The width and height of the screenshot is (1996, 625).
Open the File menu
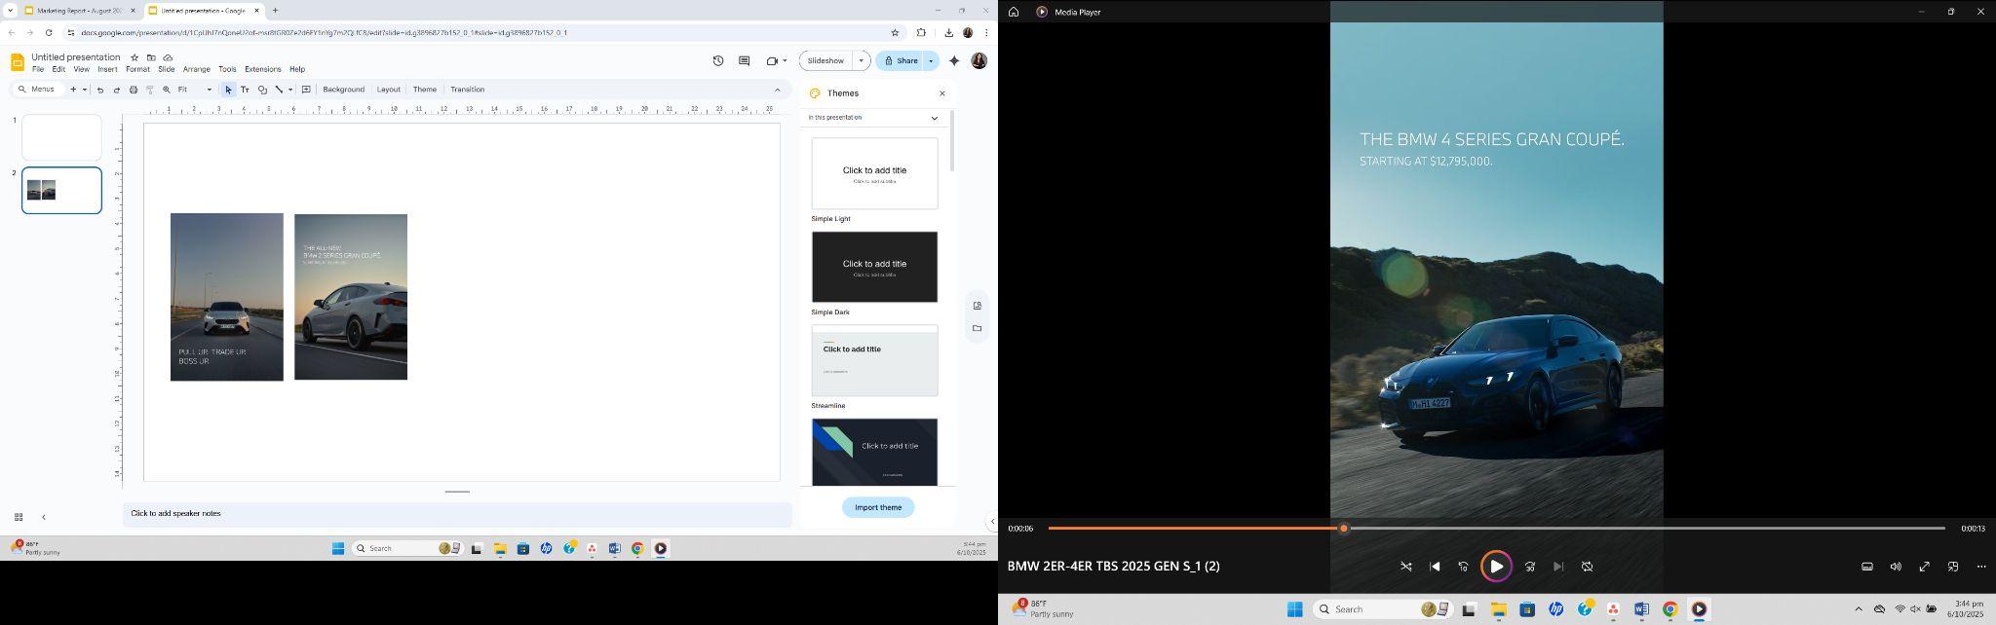(x=38, y=69)
